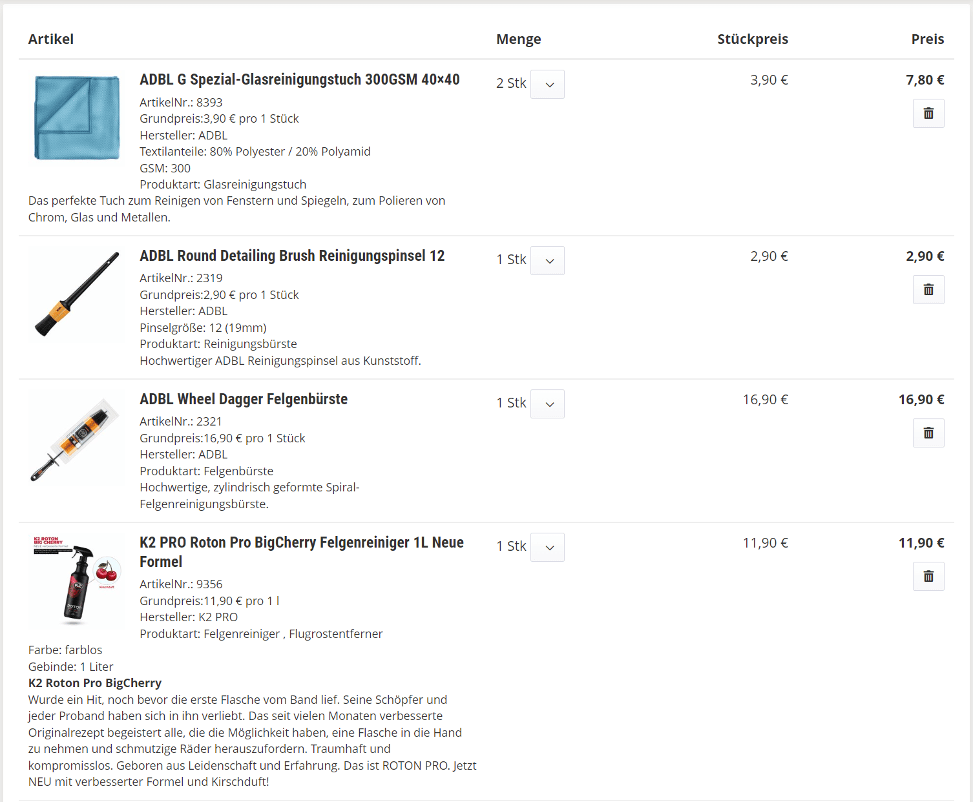973x802 pixels.
Task: Follow the ADBL Round Detailing Brush title link
Action: [x=292, y=256]
